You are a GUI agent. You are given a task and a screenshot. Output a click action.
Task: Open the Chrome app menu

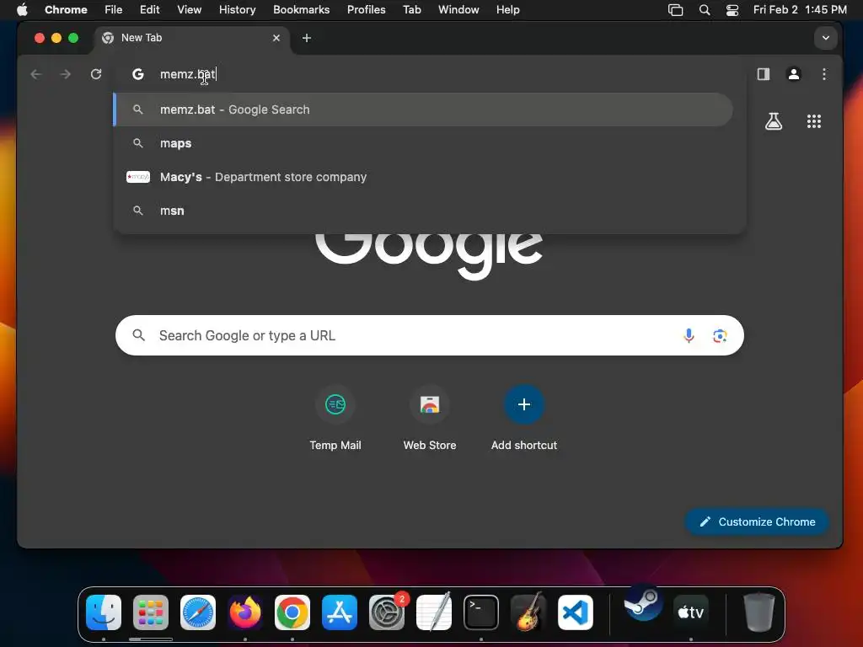pos(66,9)
